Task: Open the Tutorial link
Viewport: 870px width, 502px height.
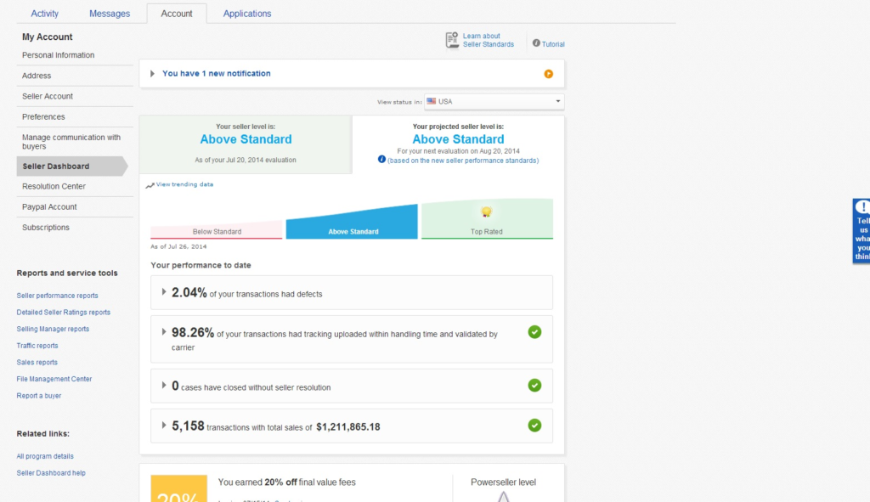Action: pos(553,44)
